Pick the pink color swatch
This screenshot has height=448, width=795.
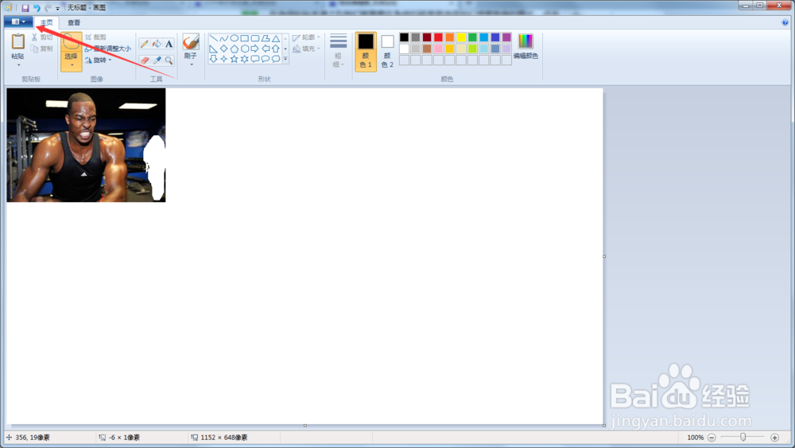[x=438, y=49]
